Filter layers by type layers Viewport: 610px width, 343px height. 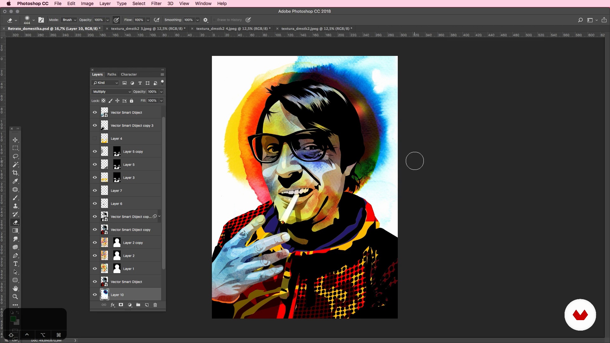140,83
